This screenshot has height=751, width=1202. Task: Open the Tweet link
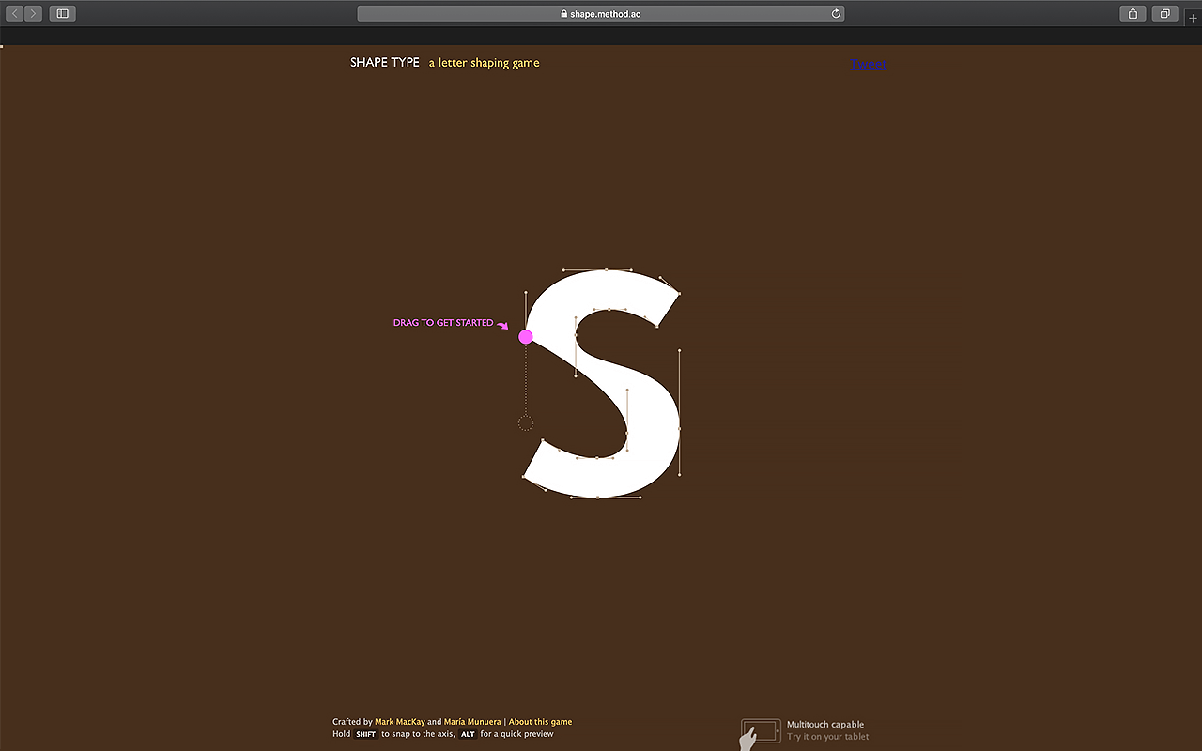click(x=868, y=65)
